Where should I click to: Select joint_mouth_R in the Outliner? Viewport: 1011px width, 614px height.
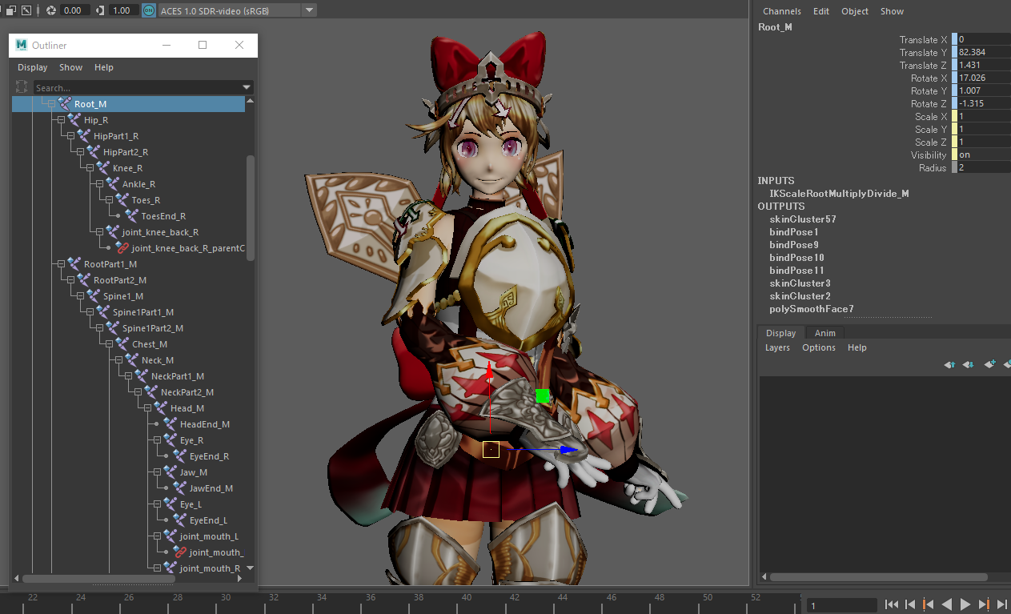click(x=210, y=568)
